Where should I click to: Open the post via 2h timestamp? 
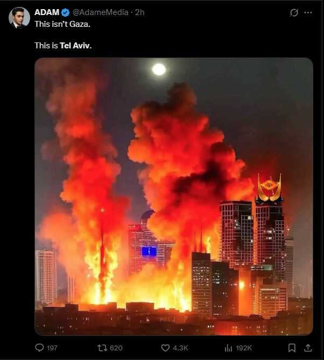tap(139, 12)
